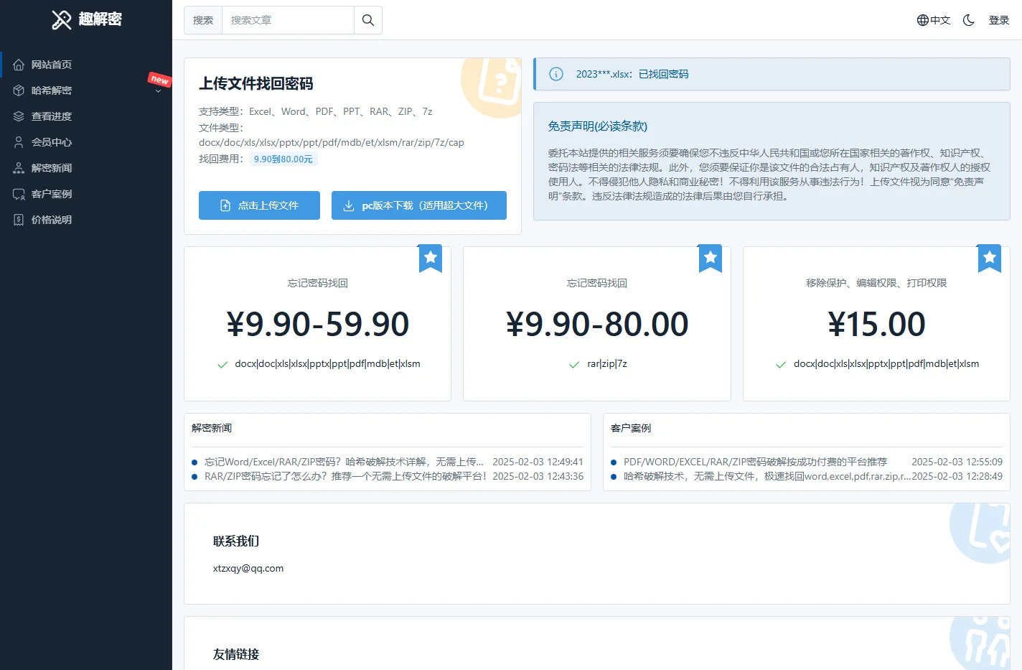Click the 解密新闻 section heading
This screenshot has height=670, width=1022.
(x=212, y=428)
